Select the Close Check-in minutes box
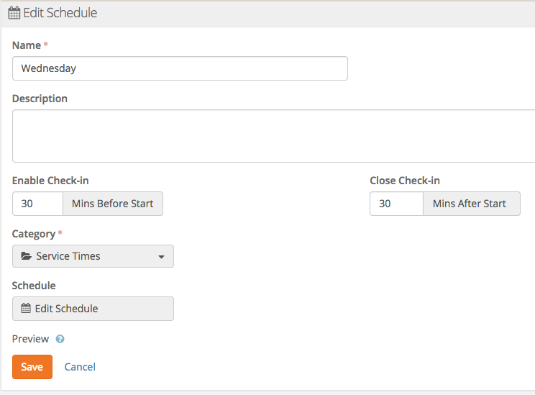 point(395,204)
